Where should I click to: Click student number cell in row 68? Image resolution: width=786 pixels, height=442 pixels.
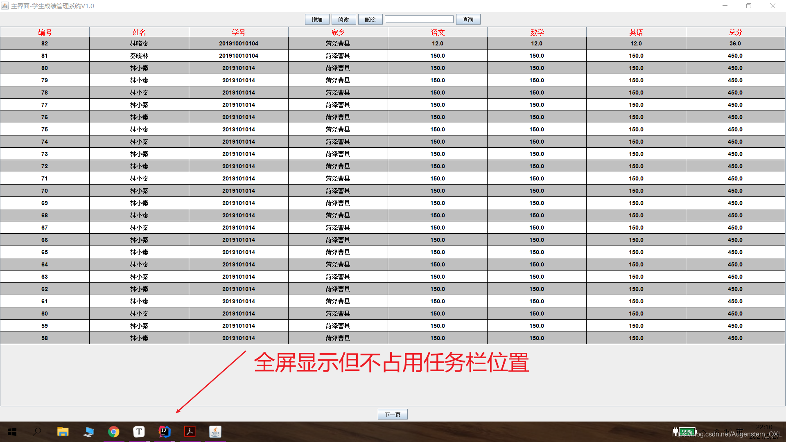point(239,215)
